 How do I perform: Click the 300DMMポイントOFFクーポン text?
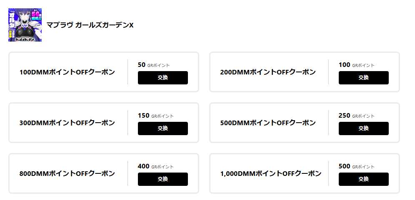tap(67, 123)
